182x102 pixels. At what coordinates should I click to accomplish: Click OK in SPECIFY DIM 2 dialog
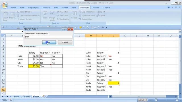point(49,42)
